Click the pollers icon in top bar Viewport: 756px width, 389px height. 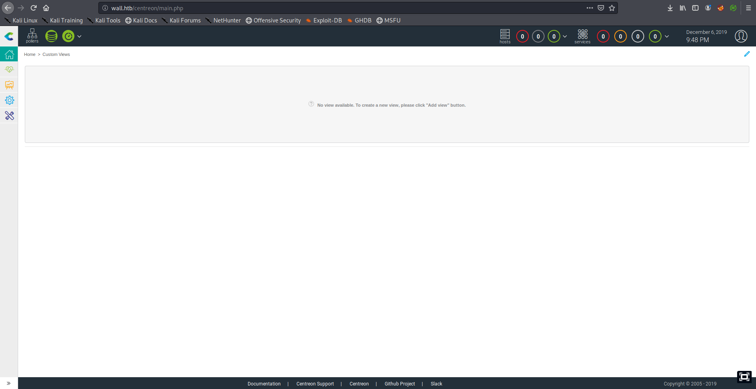32,35
